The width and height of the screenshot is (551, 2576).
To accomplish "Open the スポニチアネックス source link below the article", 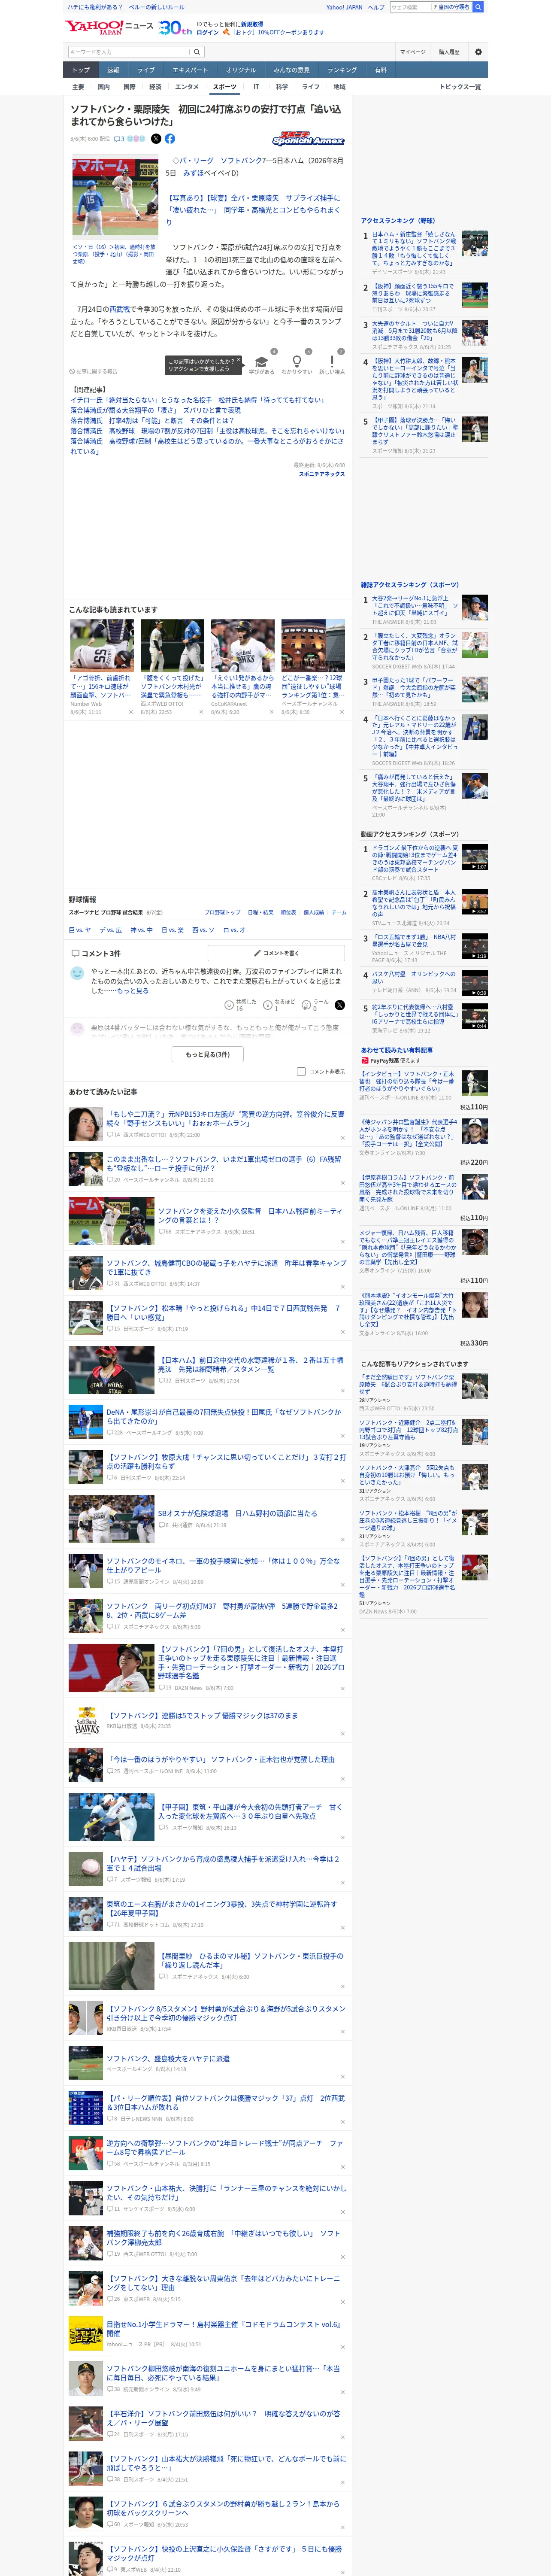I will coord(322,474).
